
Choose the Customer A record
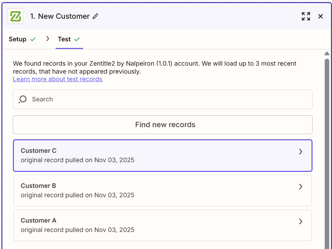coord(139,225)
